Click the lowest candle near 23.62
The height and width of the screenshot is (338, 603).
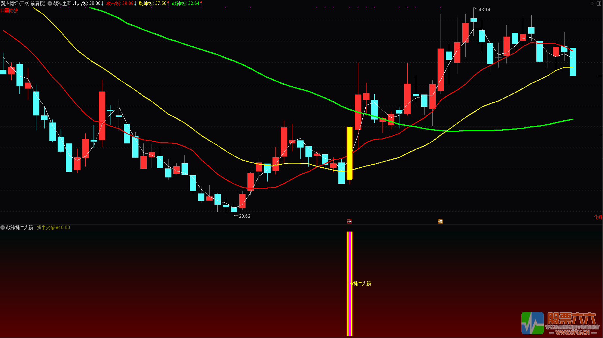click(x=234, y=210)
